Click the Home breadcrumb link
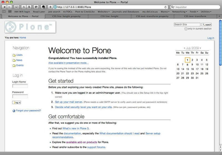 [23, 38]
